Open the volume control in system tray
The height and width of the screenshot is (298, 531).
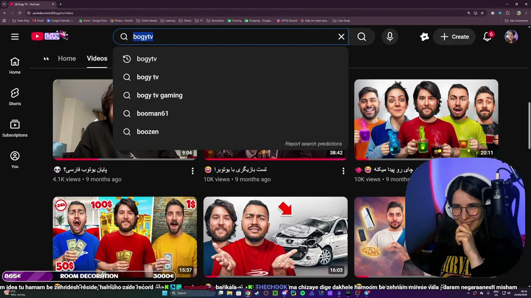coord(509,293)
